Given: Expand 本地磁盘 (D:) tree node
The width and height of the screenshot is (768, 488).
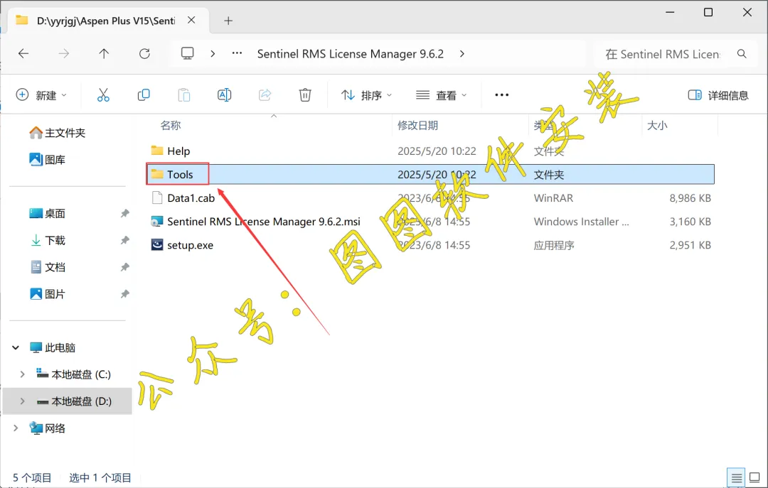Looking at the screenshot, I should (x=22, y=401).
